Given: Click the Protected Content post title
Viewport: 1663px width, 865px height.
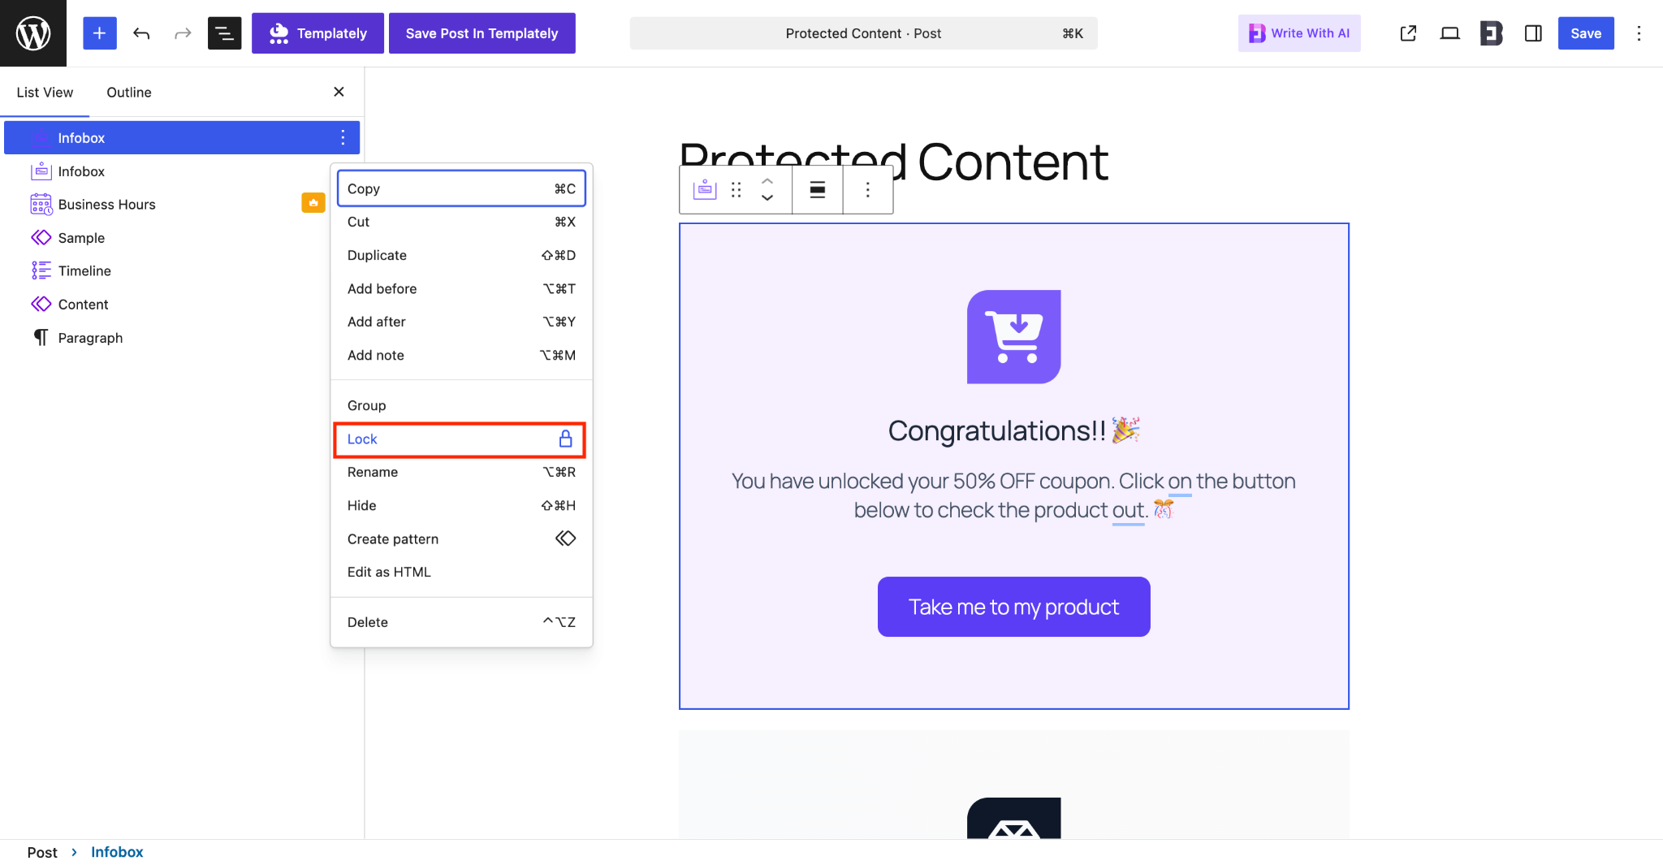Looking at the screenshot, I should pos(893,162).
